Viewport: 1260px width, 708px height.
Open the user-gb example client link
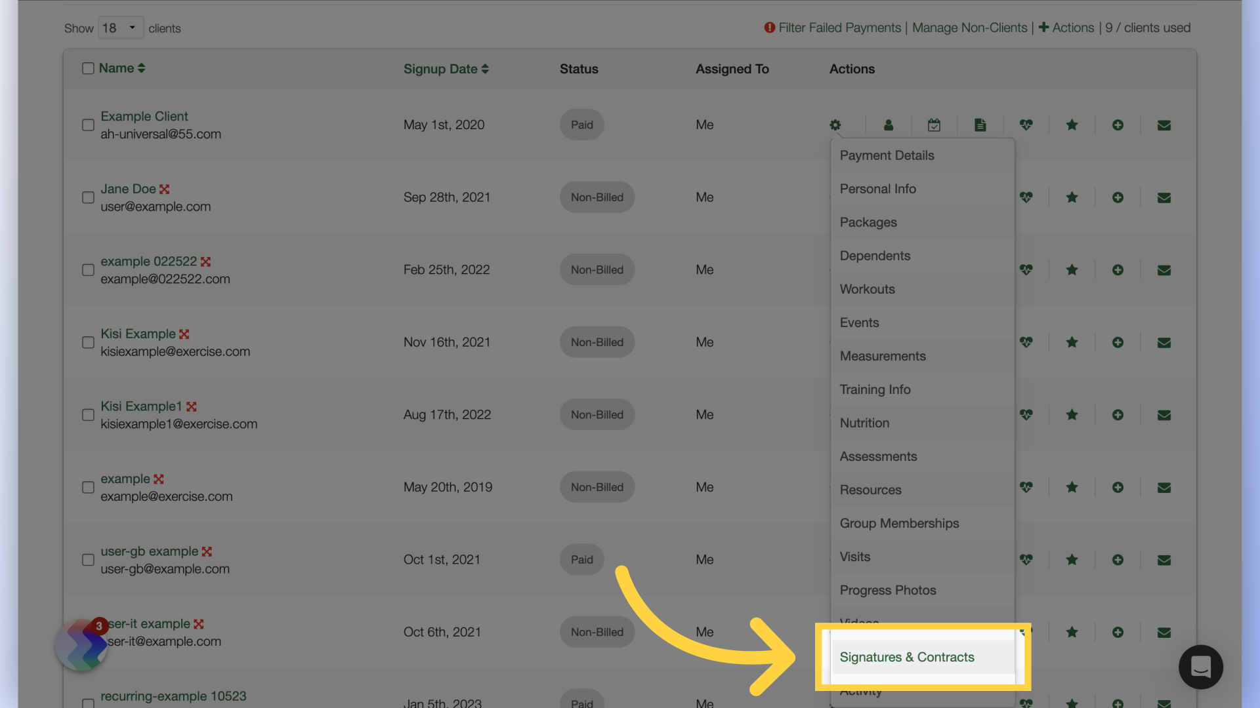149,551
